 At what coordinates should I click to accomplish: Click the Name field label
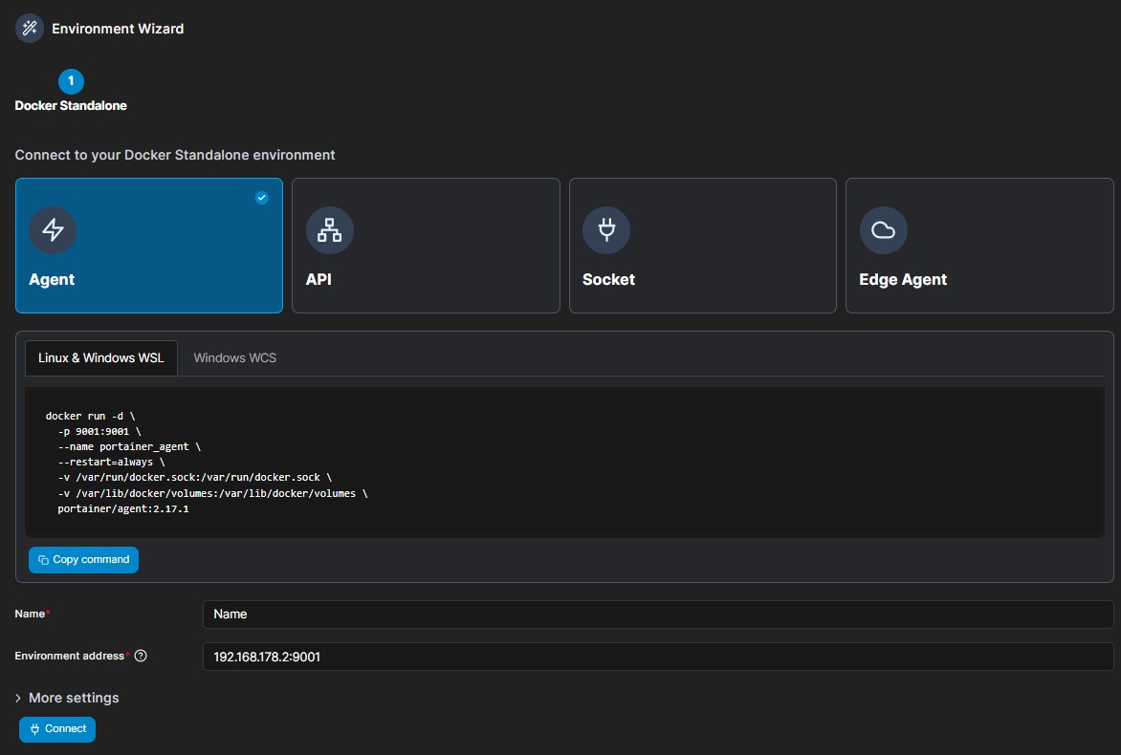[x=30, y=614]
